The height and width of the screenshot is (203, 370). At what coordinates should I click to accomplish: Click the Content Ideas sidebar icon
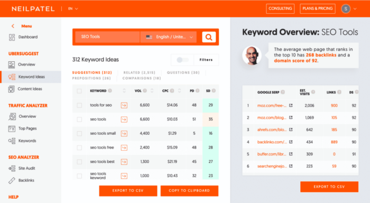tap(11, 89)
